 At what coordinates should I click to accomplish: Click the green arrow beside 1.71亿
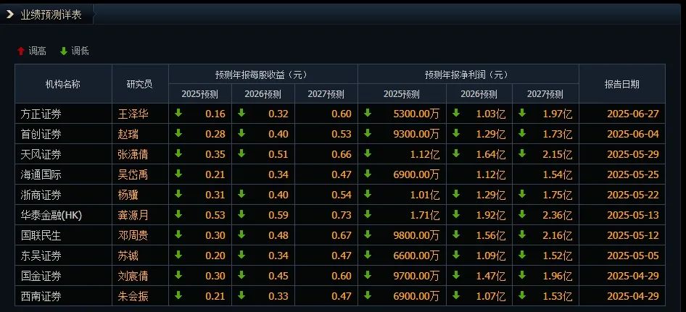click(x=368, y=214)
